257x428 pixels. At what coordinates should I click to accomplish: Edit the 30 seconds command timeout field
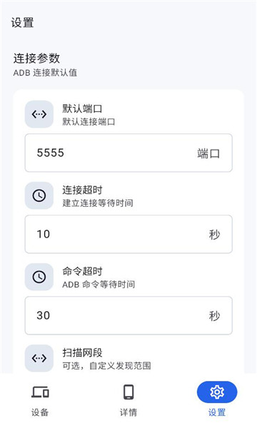(128, 315)
